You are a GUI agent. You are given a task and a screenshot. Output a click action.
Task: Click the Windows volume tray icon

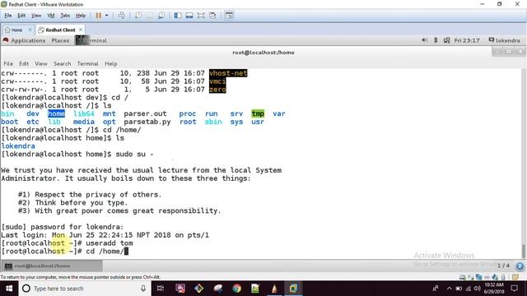pyautogui.click(x=477, y=289)
